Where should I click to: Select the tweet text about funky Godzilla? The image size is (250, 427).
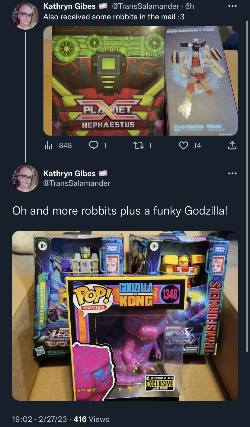[x=120, y=211]
